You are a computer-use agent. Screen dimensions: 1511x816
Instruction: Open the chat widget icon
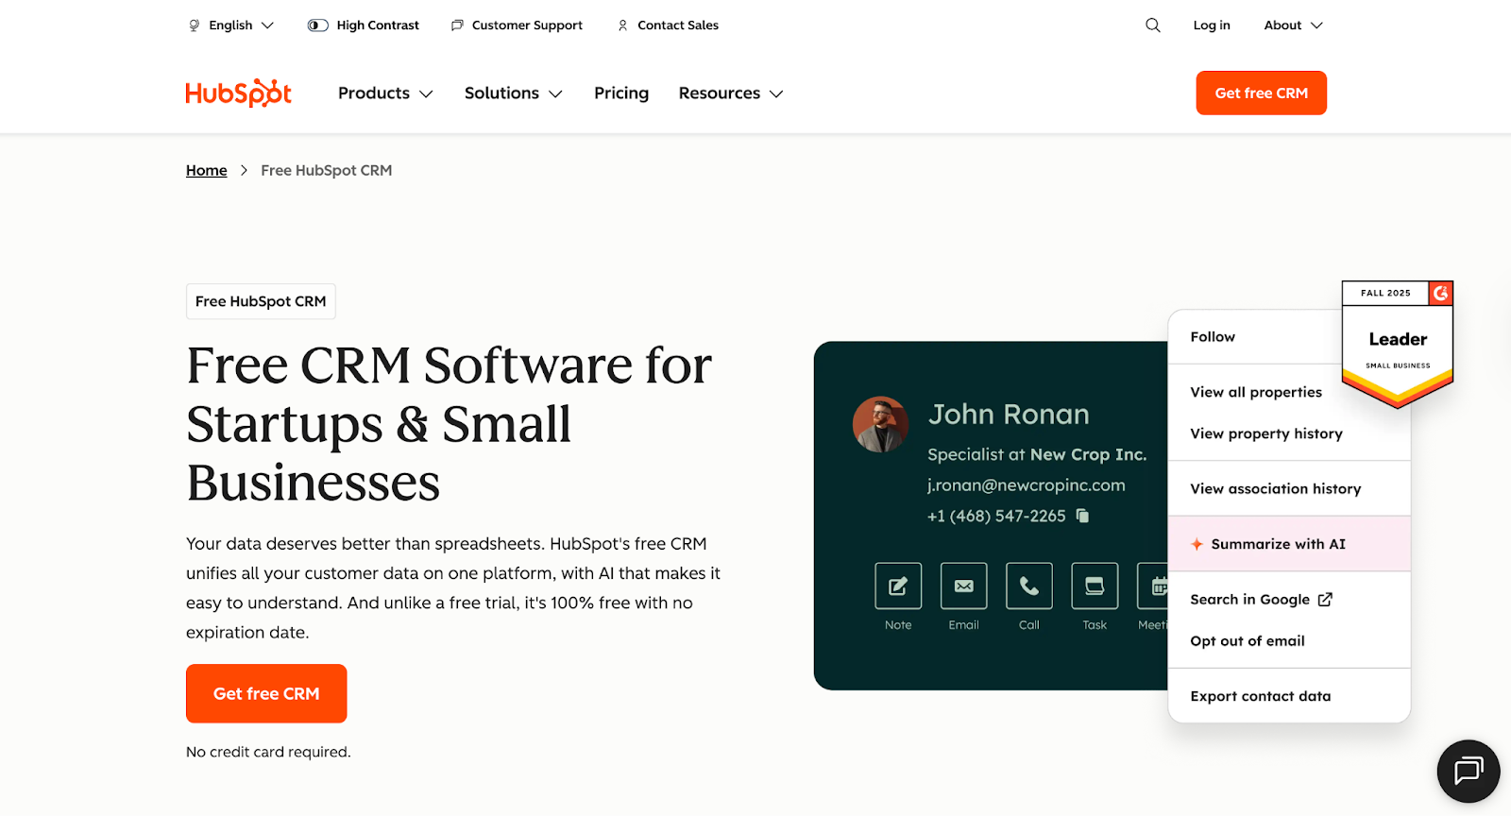[1468, 771]
